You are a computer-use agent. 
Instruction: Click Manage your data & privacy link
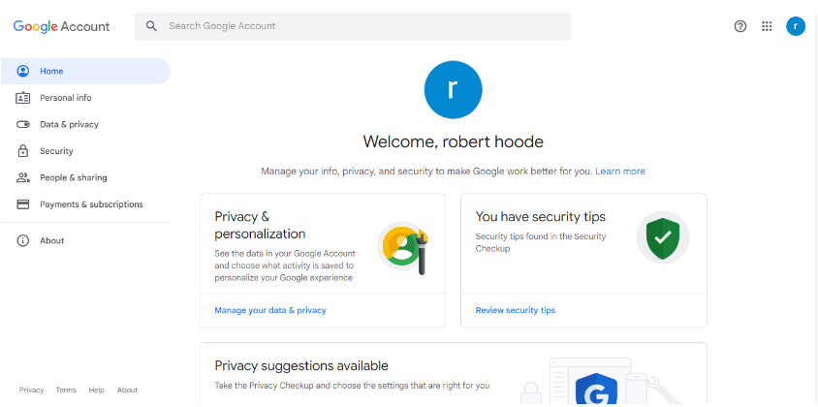coord(270,310)
